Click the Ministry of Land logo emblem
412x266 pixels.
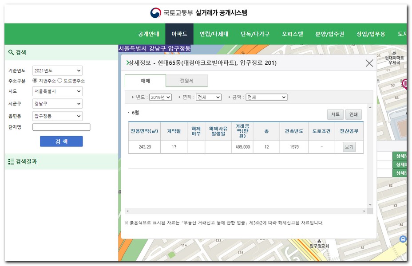pyautogui.click(x=155, y=13)
